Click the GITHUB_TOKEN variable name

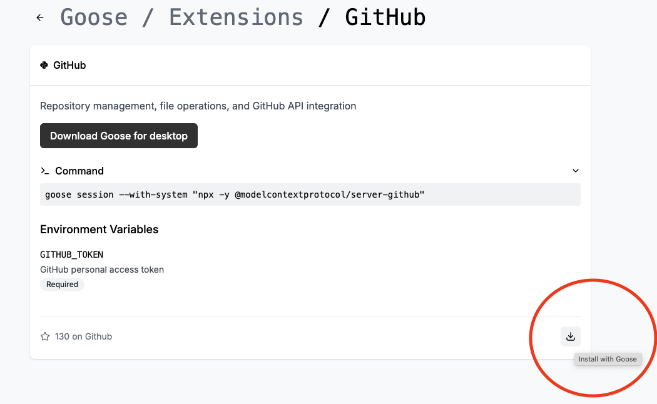point(71,254)
